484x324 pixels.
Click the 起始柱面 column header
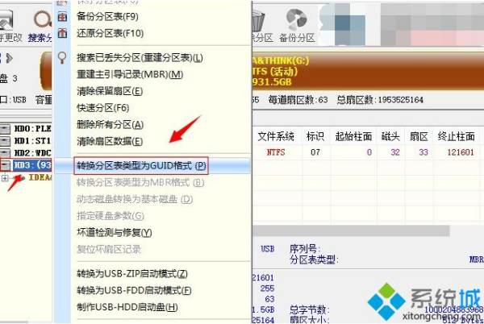point(354,136)
